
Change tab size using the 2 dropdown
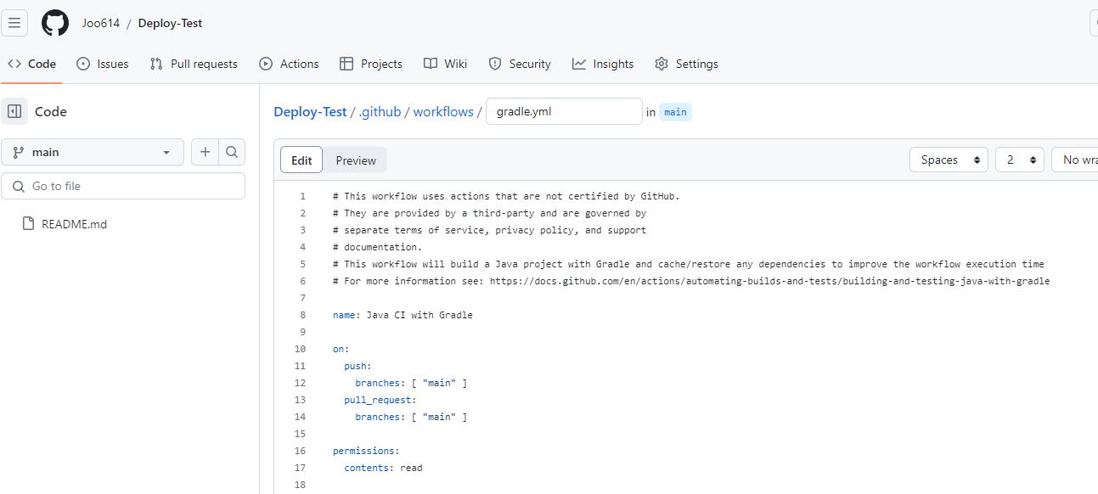click(1019, 160)
